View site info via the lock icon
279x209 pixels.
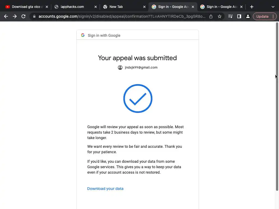(x=34, y=16)
